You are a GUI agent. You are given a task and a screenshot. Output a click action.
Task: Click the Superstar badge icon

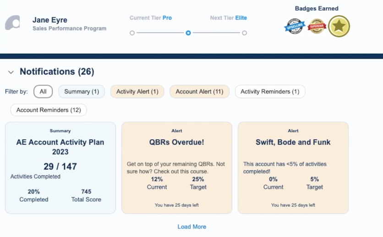[x=317, y=26]
